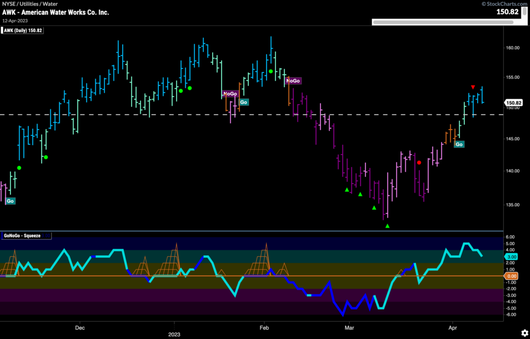Click the date 12-Apr-2023 under the title

click(x=14, y=21)
